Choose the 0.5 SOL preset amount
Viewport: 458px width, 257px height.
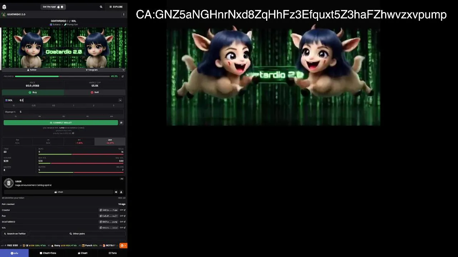(54, 106)
